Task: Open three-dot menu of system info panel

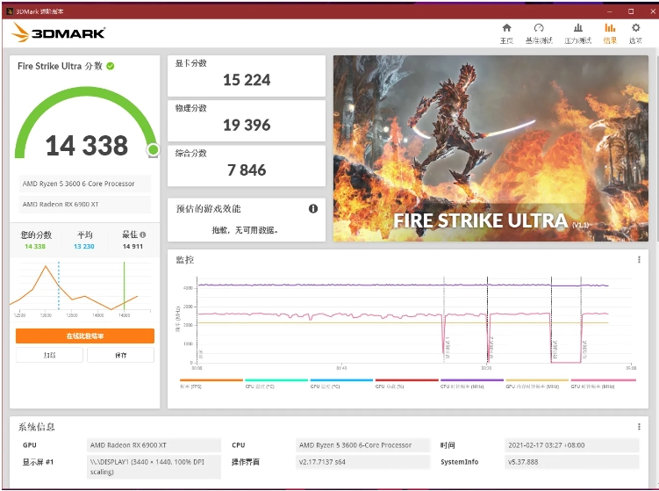Action: coord(639,427)
